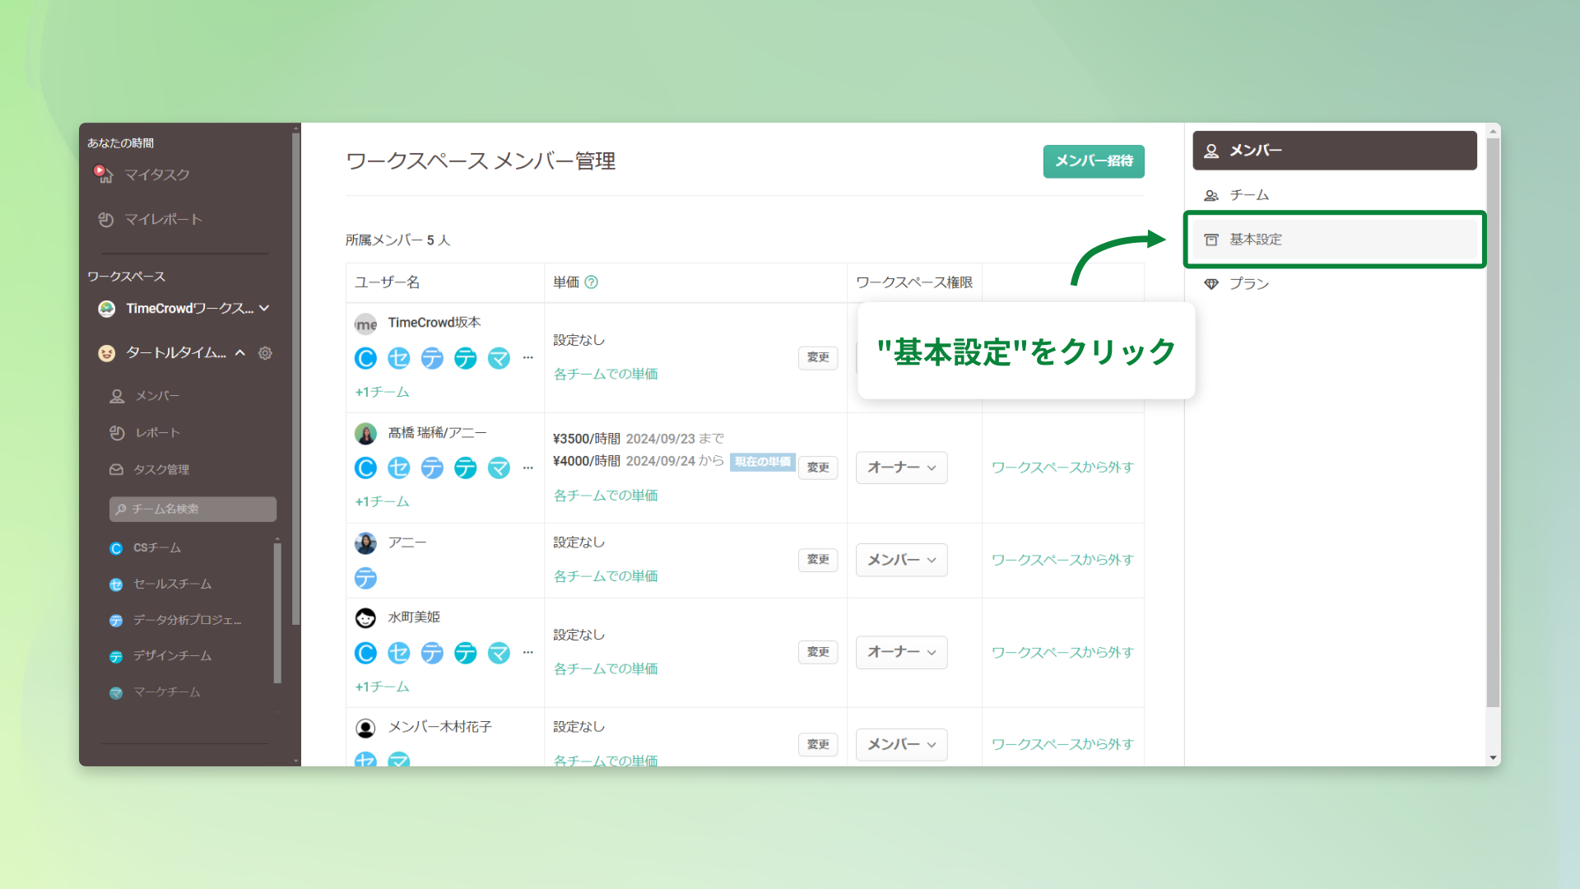1580x889 pixels.
Task: Open 高橋 瑞稀's オーナー permission dropdown
Action: pyautogui.click(x=901, y=468)
